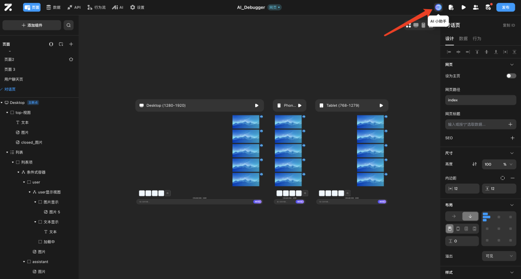Switch to the 数据 tab in properties panel
This screenshot has height=279, width=521.
click(463, 38)
